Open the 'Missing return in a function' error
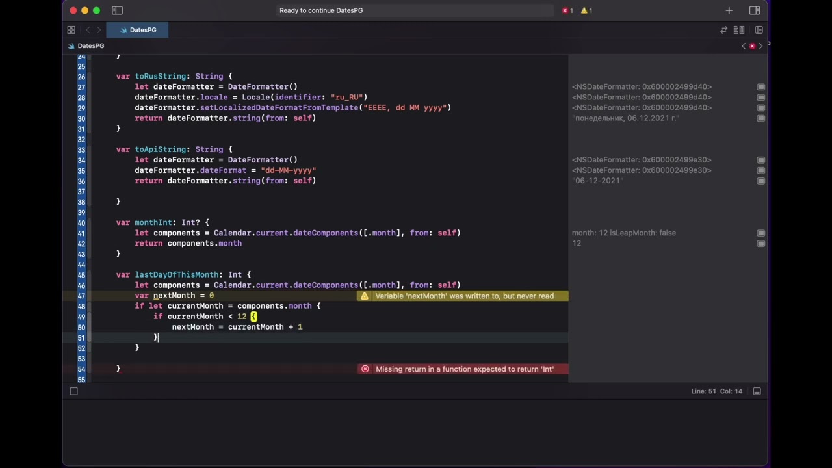 click(x=464, y=369)
